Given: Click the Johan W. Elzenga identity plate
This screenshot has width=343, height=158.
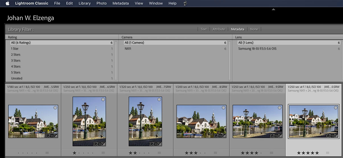Looking at the screenshot, I should click(30, 18).
